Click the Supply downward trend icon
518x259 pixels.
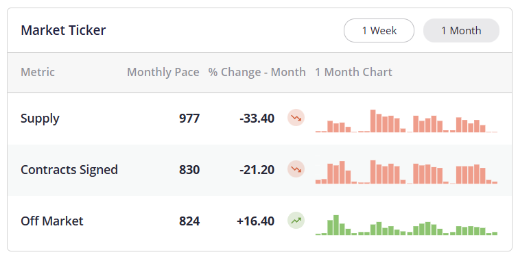click(x=296, y=118)
